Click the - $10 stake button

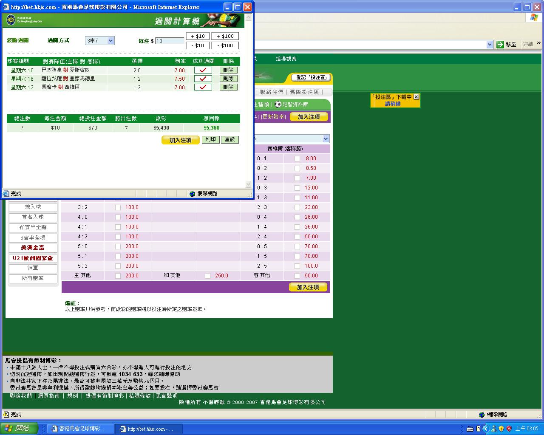coord(198,45)
